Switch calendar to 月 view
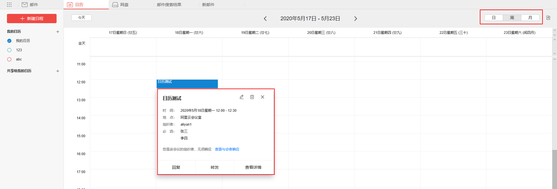Viewport: 557px width, 189px height. pos(530,18)
